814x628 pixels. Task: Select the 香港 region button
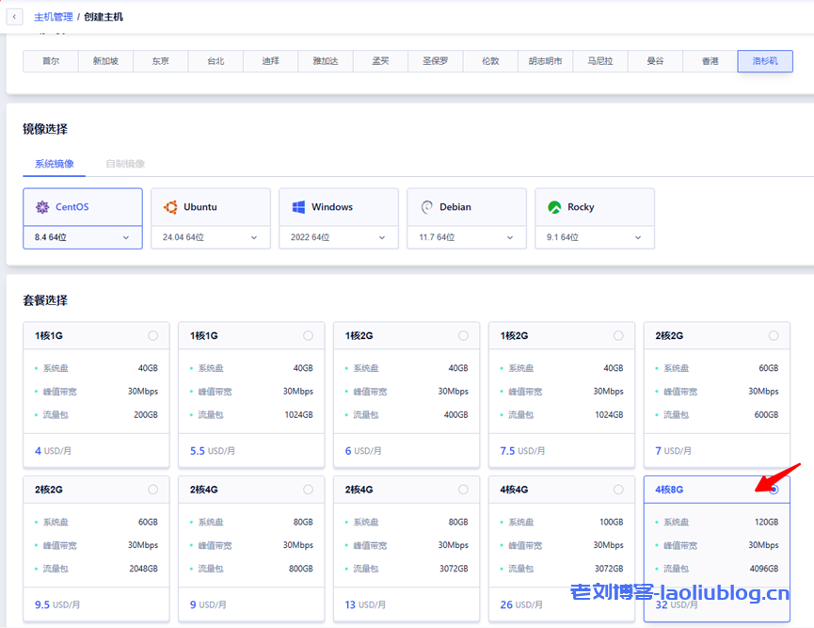(x=710, y=60)
